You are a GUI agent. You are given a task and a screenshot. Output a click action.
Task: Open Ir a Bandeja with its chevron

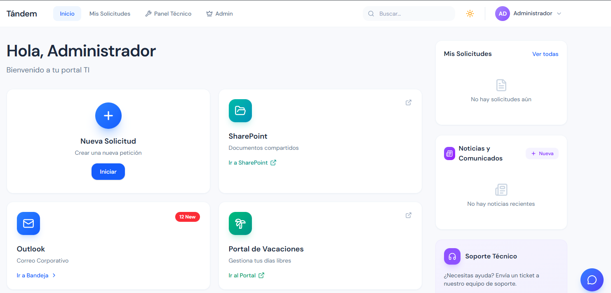[36, 275]
